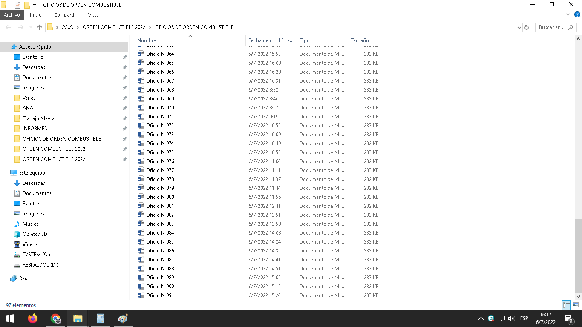Viewport: 582px width, 327px height.
Task: Click the vertical scrollbar thumb
Action: point(578,255)
